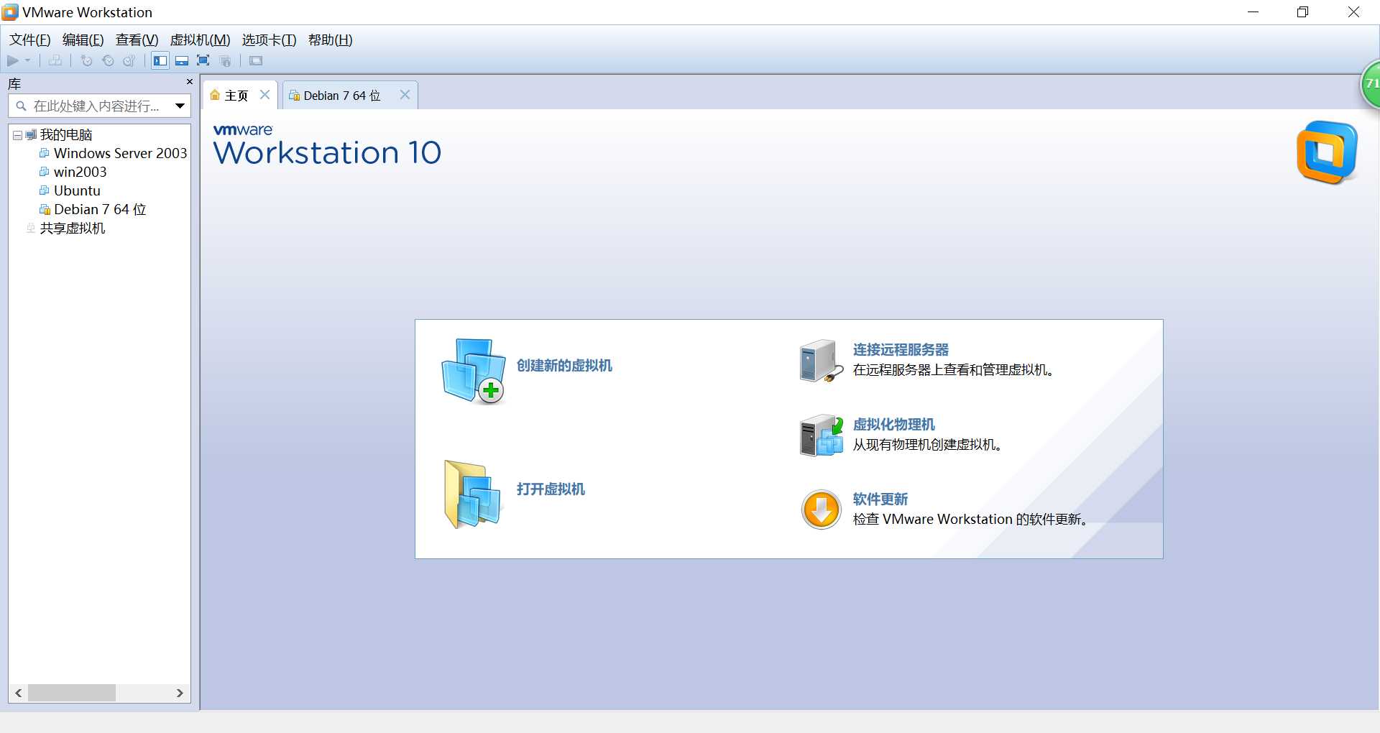
Task: Restore down the VMware Workstation window
Action: point(1302,12)
